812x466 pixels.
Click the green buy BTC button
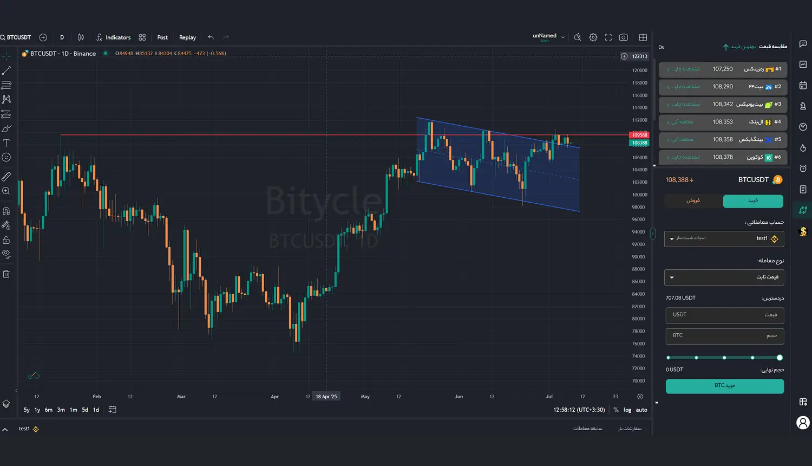[x=724, y=386]
